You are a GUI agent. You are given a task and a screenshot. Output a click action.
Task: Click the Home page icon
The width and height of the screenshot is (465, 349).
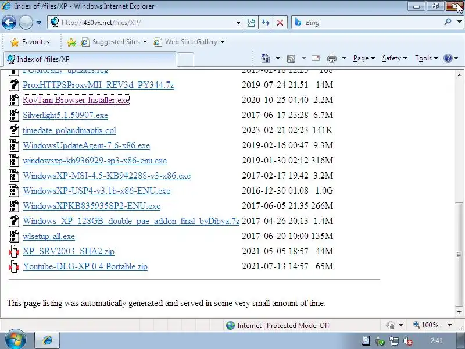coord(266,58)
